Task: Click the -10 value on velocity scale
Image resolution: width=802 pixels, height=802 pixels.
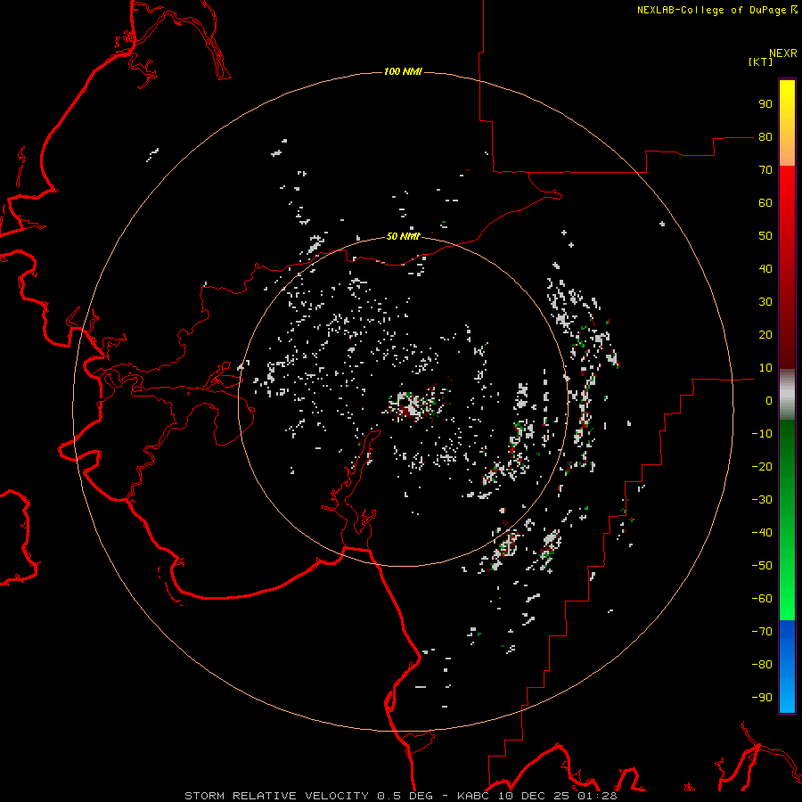Action: pyautogui.click(x=762, y=434)
